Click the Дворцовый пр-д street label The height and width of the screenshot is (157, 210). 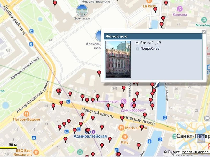[x=14, y=20]
